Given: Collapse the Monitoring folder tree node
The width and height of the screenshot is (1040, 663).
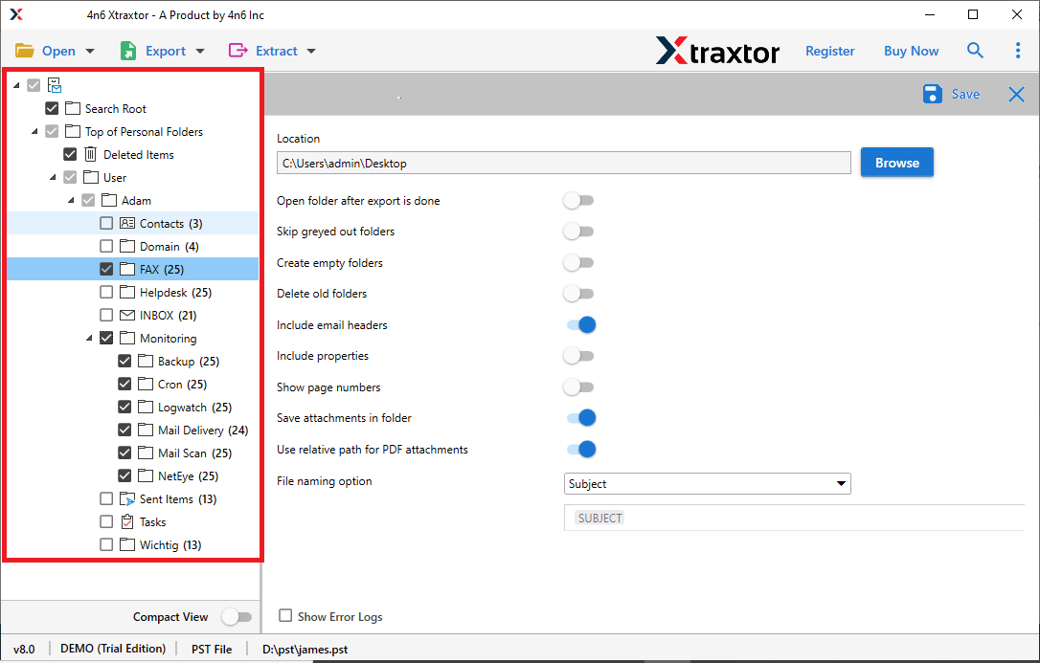Looking at the screenshot, I should tap(87, 338).
